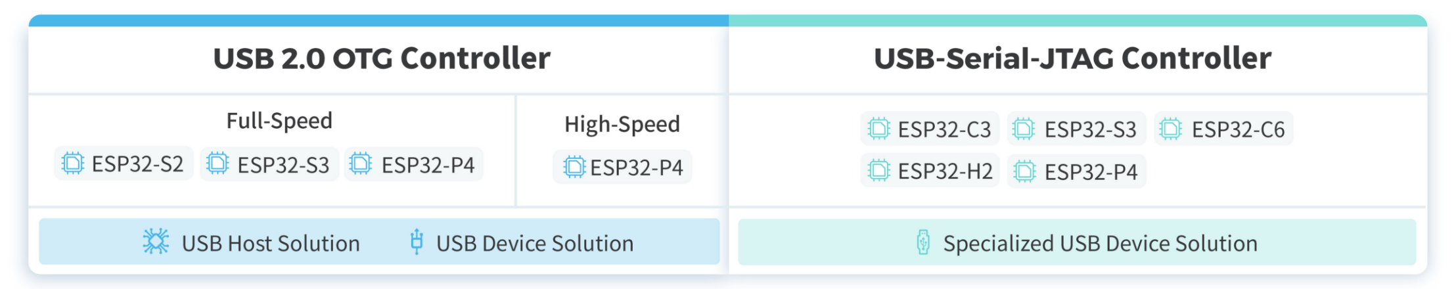Click the chip icon beside ESP32-C6
This screenshot has height=289, width=1456.
pos(1170,129)
